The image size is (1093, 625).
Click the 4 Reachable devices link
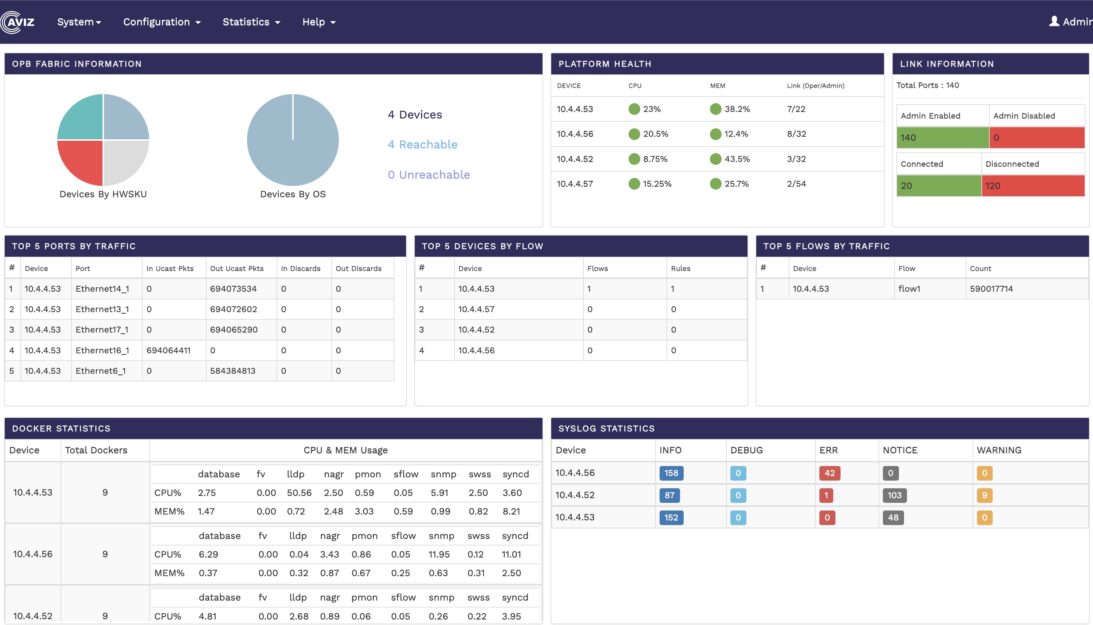pyautogui.click(x=422, y=145)
